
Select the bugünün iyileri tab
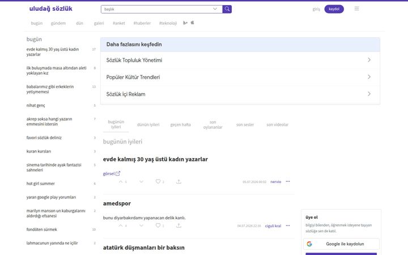click(116, 124)
